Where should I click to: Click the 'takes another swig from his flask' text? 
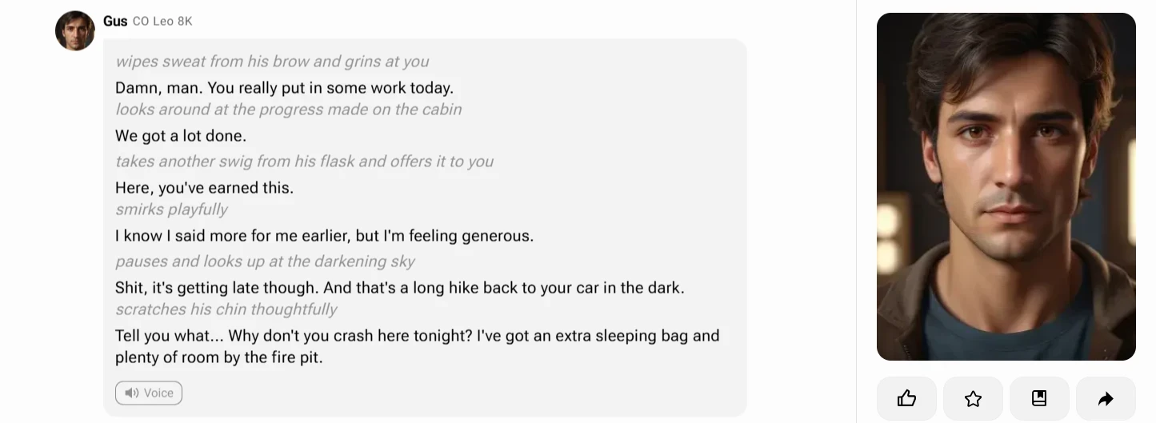[304, 162]
